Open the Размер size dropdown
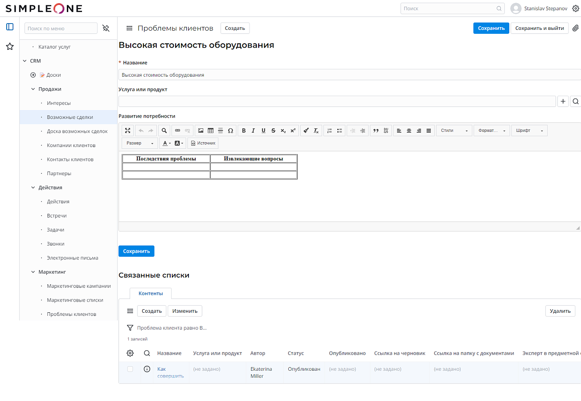This screenshot has width=581, height=401. pyautogui.click(x=140, y=143)
